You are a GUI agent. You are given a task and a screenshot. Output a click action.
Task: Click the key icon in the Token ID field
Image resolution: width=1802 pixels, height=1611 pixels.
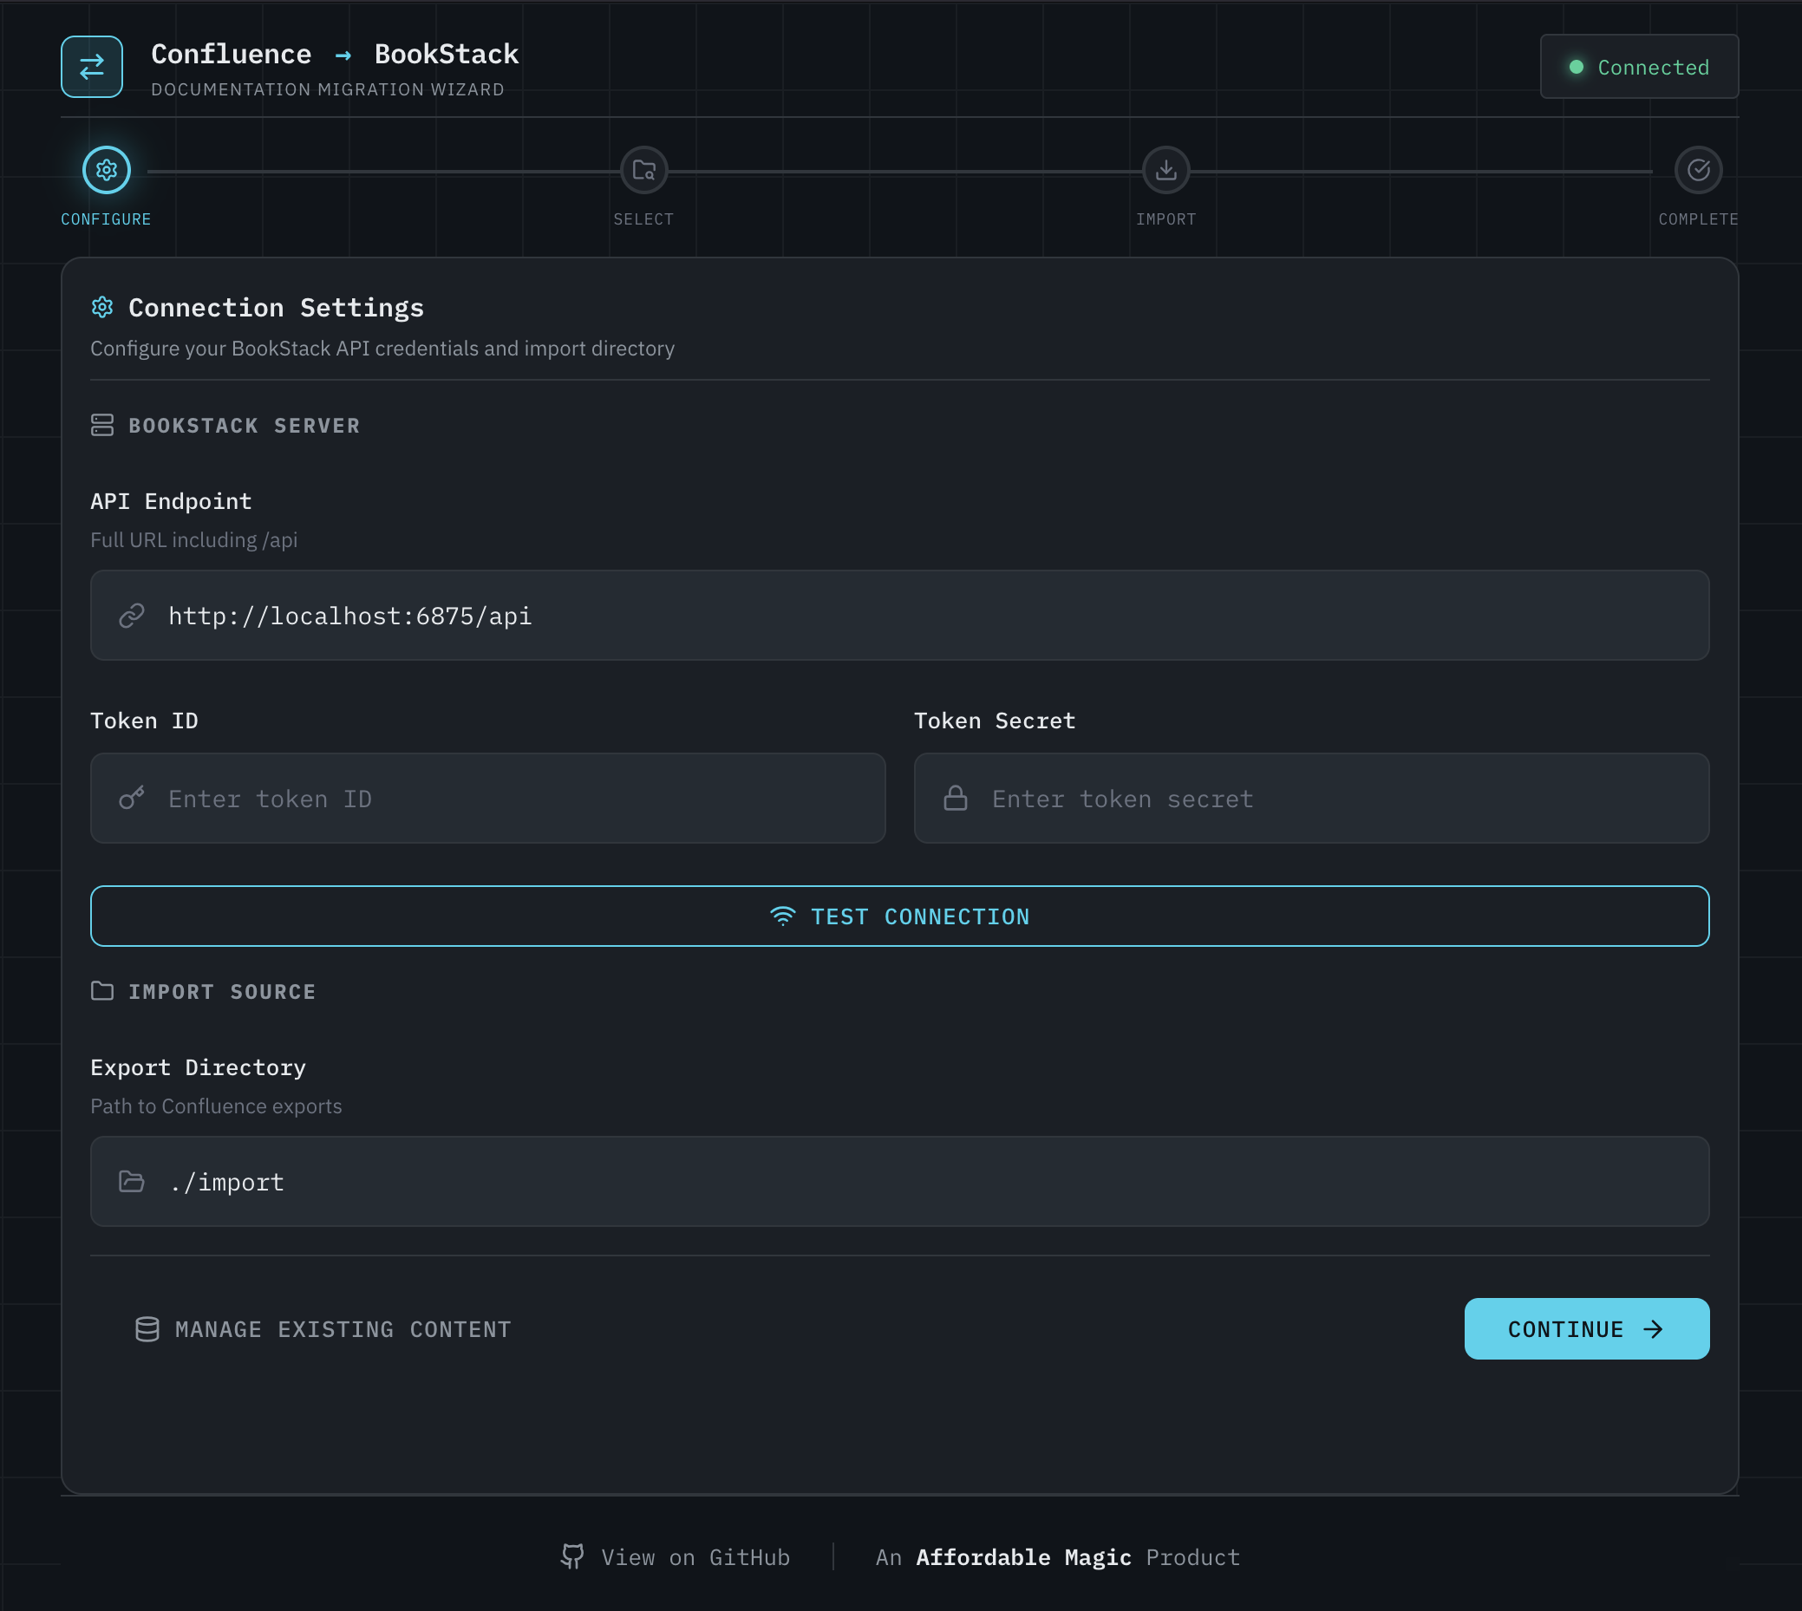pyautogui.click(x=132, y=798)
